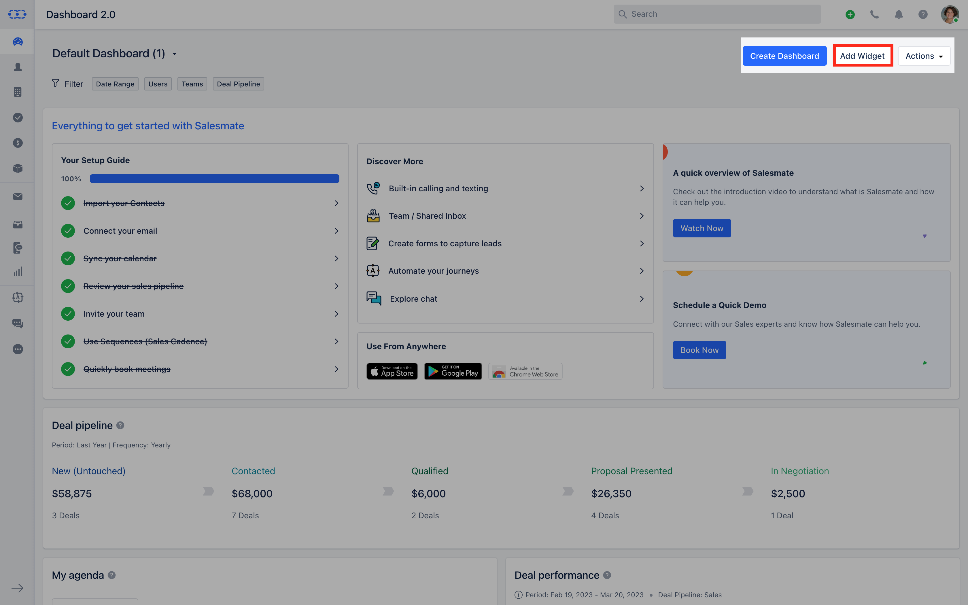Toggle Connect your email checkmark
Screen dimensions: 968x605
(68, 231)
